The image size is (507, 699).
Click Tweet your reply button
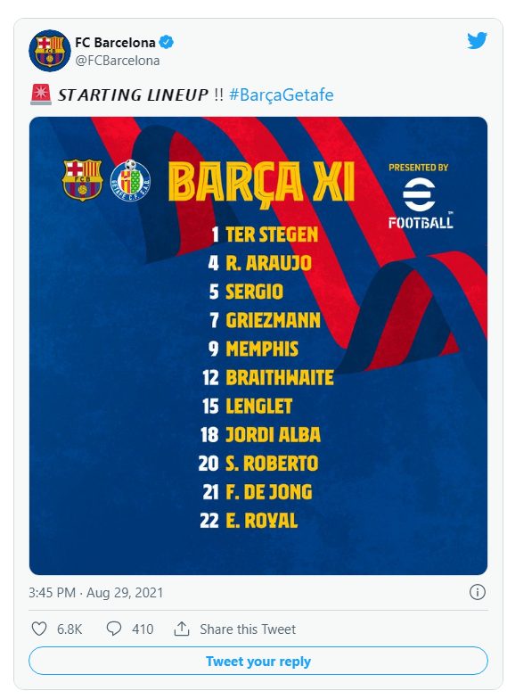click(258, 661)
